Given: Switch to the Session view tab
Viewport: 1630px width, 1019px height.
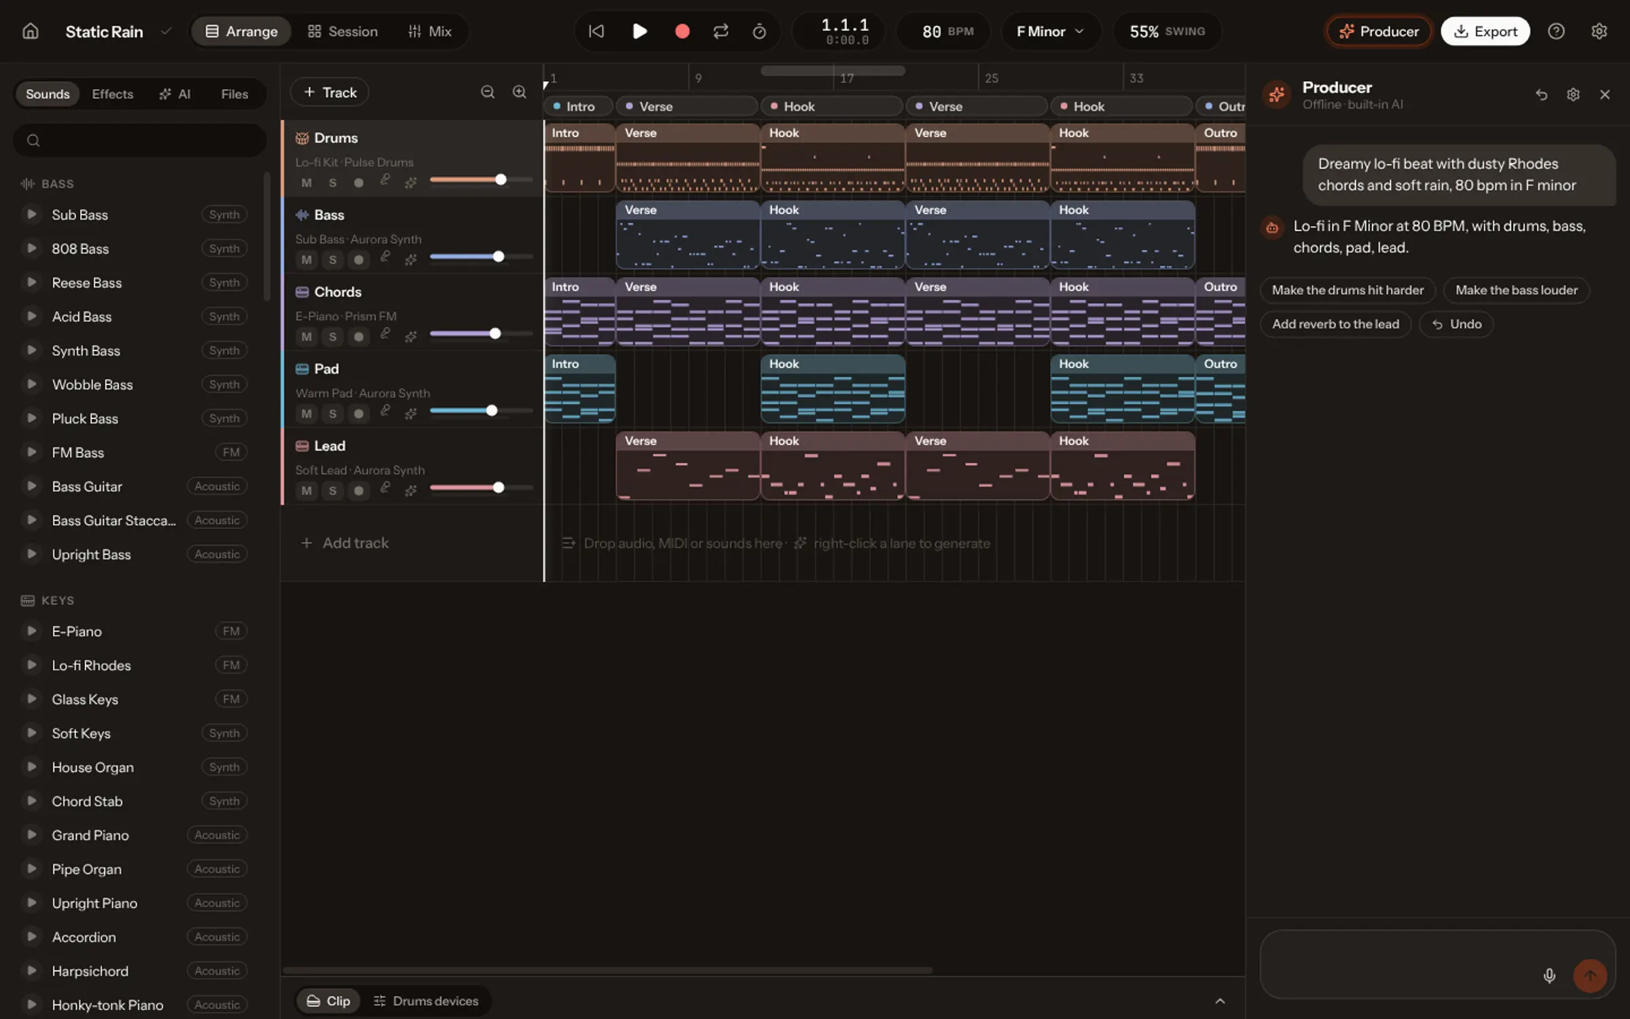Looking at the screenshot, I should [343, 31].
